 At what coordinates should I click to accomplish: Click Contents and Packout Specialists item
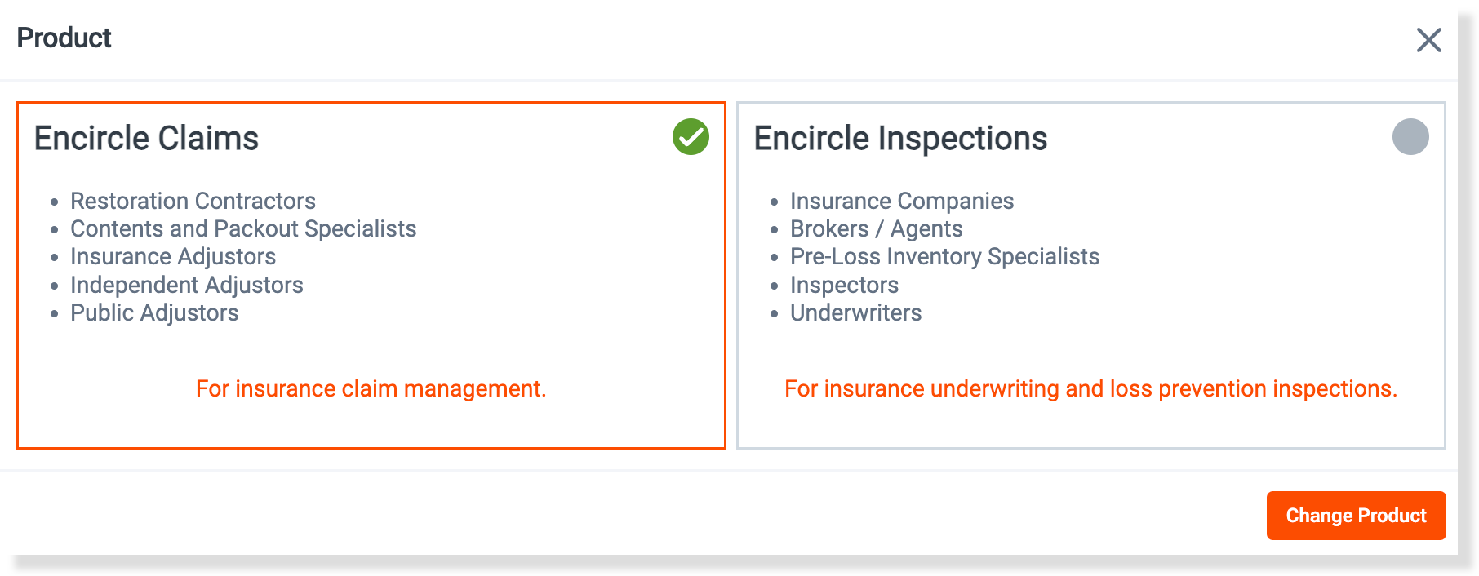pos(243,228)
